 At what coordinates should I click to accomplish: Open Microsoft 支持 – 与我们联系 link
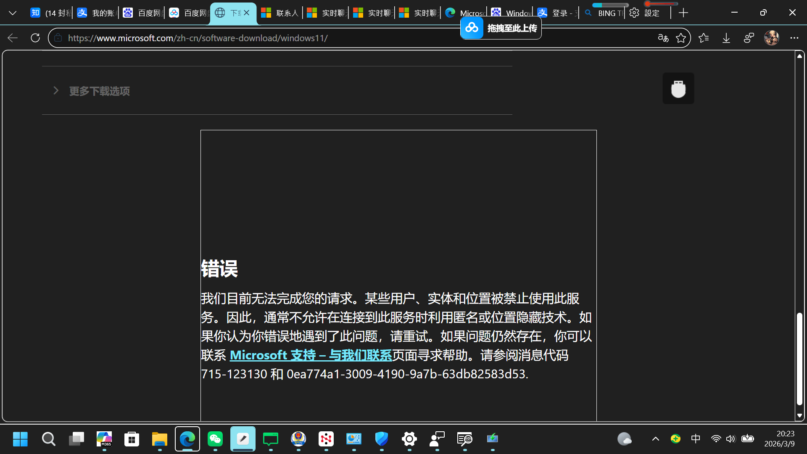[311, 355]
